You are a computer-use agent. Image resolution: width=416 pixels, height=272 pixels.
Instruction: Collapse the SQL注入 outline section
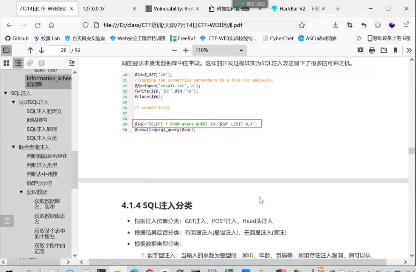6,93
